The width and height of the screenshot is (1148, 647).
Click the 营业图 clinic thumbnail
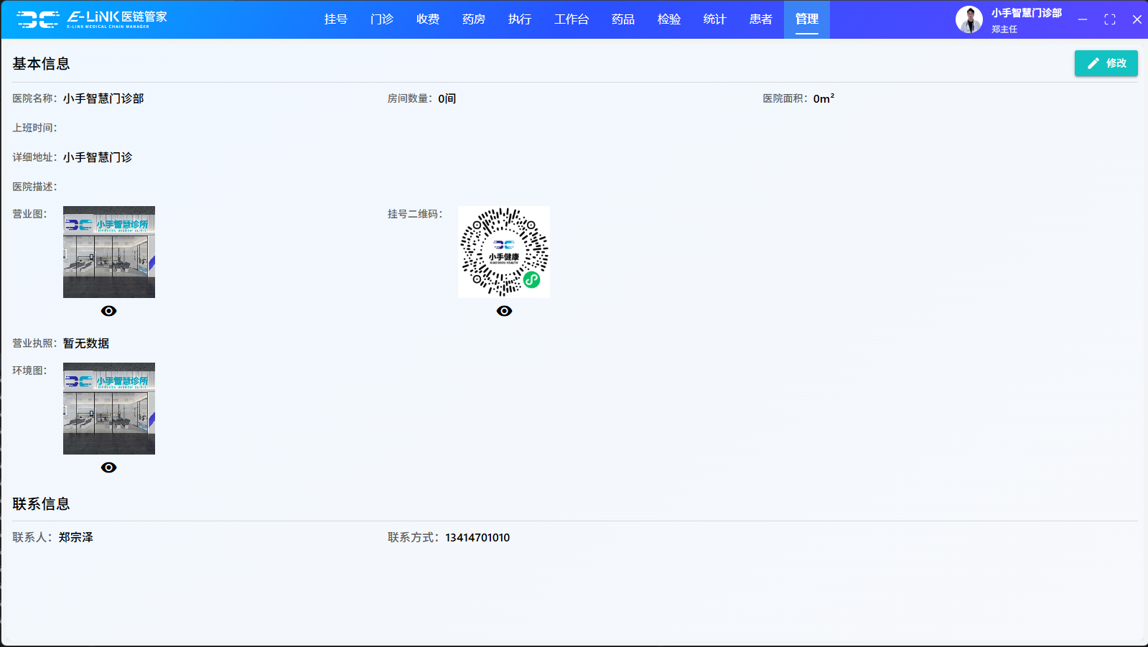click(x=109, y=252)
